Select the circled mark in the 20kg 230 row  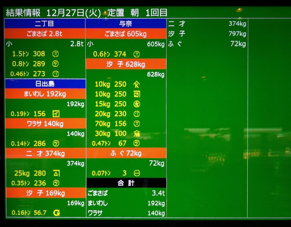[x=137, y=114]
